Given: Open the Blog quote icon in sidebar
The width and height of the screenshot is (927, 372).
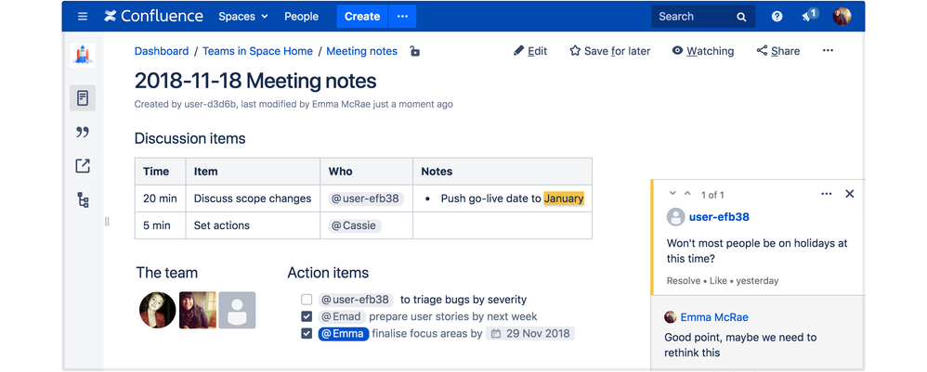Looking at the screenshot, I should [83, 132].
